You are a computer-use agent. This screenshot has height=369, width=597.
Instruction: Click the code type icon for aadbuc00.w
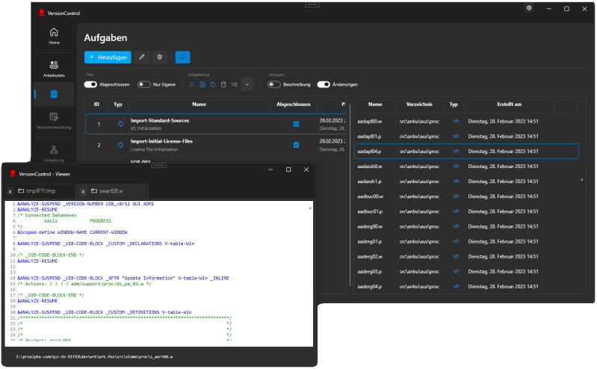pos(456,196)
